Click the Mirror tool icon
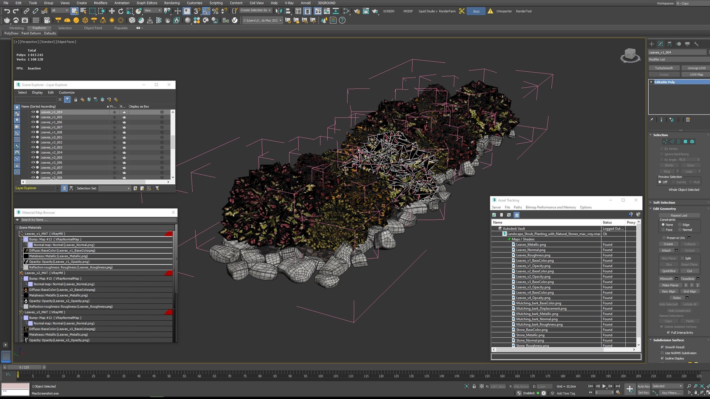 [278, 11]
